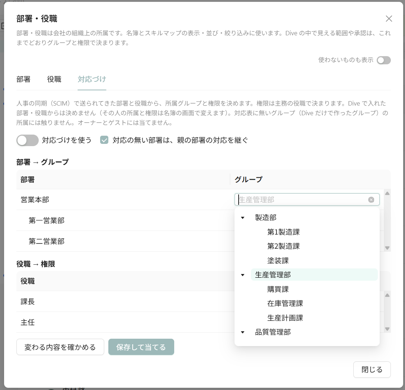This screenshot has height=390, width=405.
Task: Collapse the 生産管理部 tree node arrow
Action: coord(243,275)
